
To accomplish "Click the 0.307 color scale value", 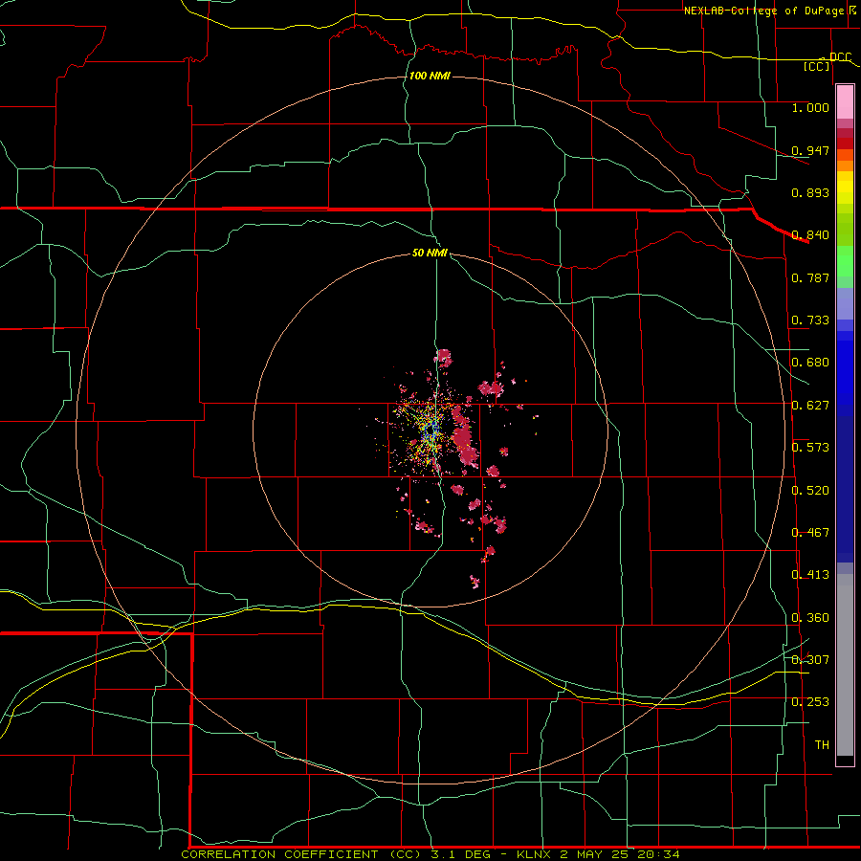I will pyautogui.click(x=810, y=660).
